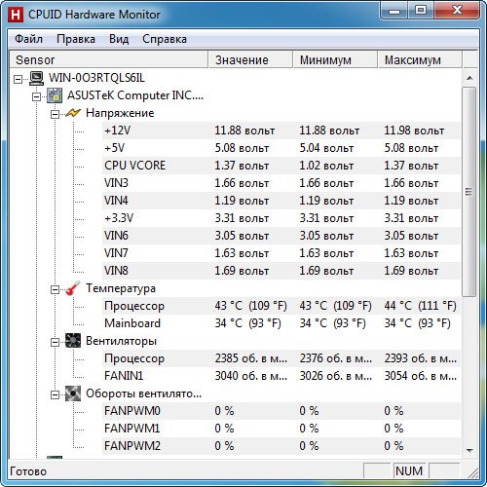487x487 pixels.
Task: Select the VIN7 row
Action: pos(281,253)
